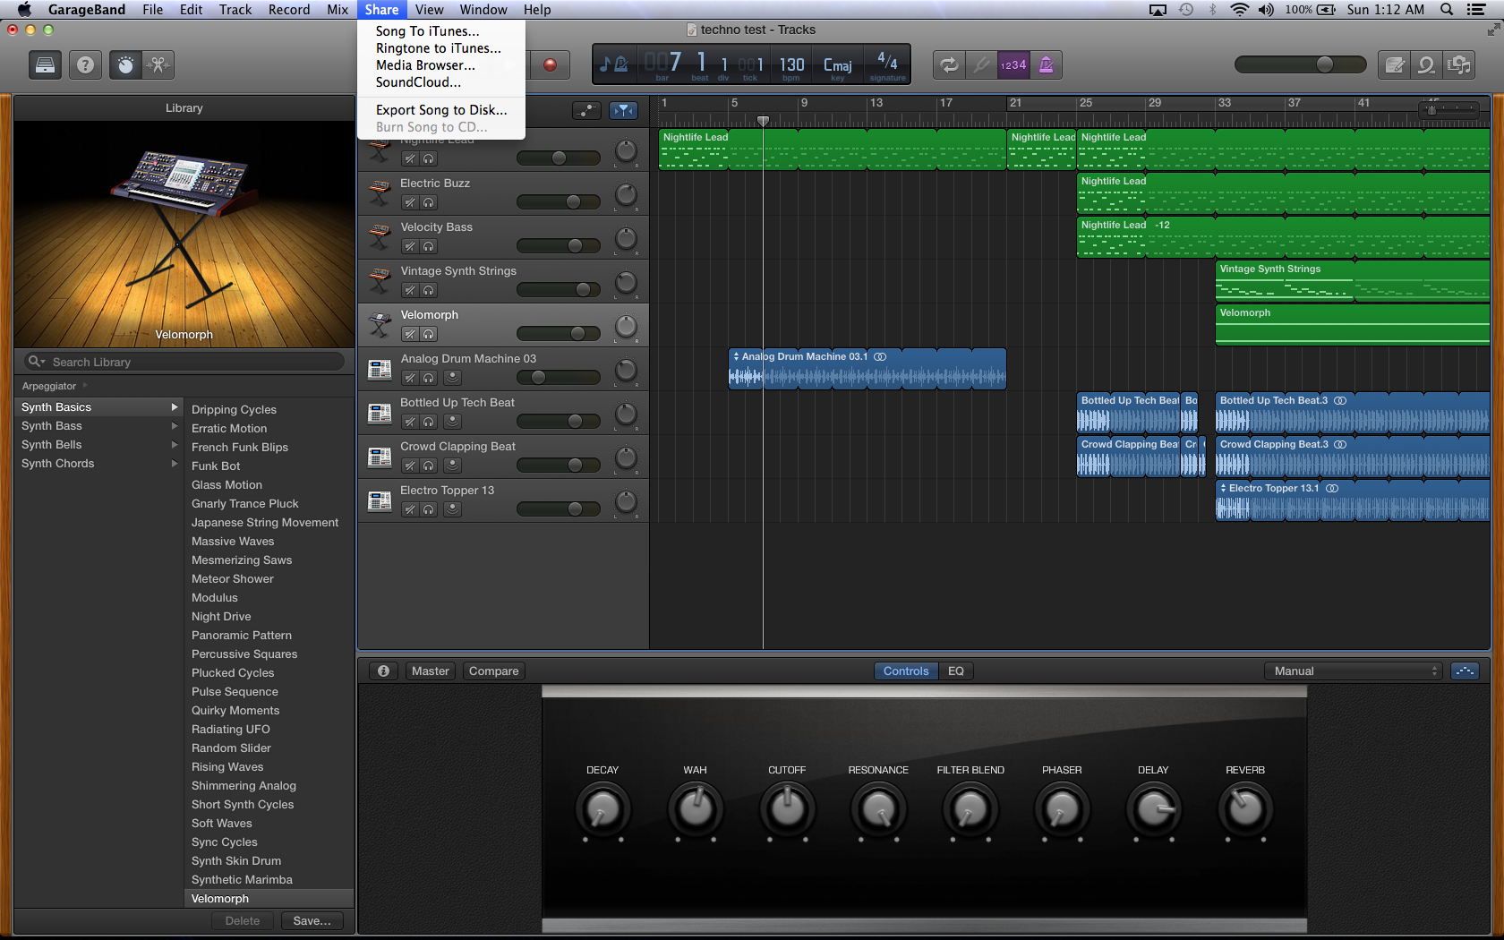This screenshot has height=940, width=1504.
Task: Toggle the Smart Controls dial button
Action: pyautogui.click(x=125, y=64)
